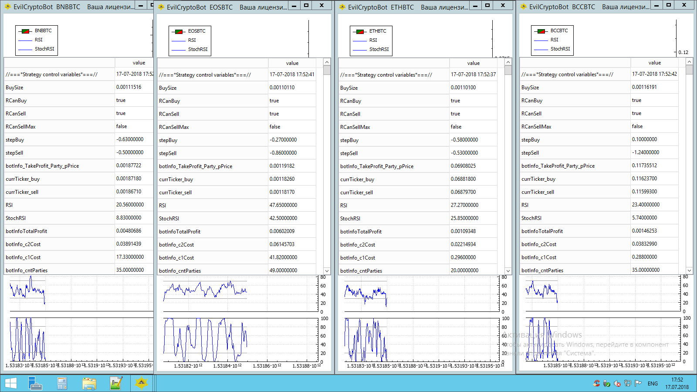Select the RCanBuy row label in BNBBTC window
Viewport: 697px width, 392px height.
[x=16, y=101]
